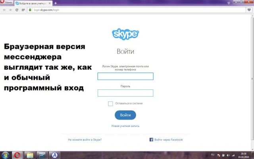Click Войти через Facebook link
Viewport: 254px width, 159px height.
(168, 140)
